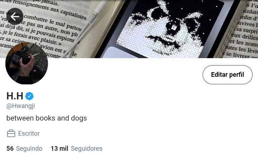The image size is (258, 164).
Task: Open the circular profile picture
Action: (x=27, y=63)
